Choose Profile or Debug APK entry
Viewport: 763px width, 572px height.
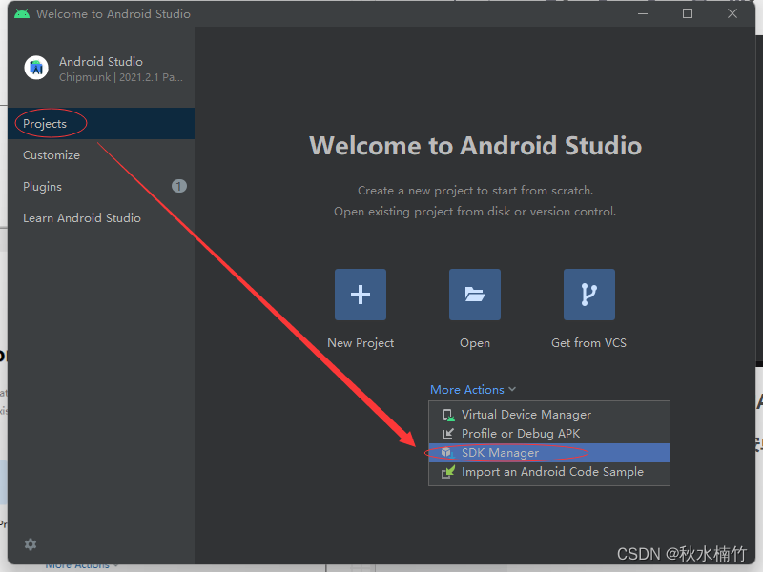click(x=549, y=434)
